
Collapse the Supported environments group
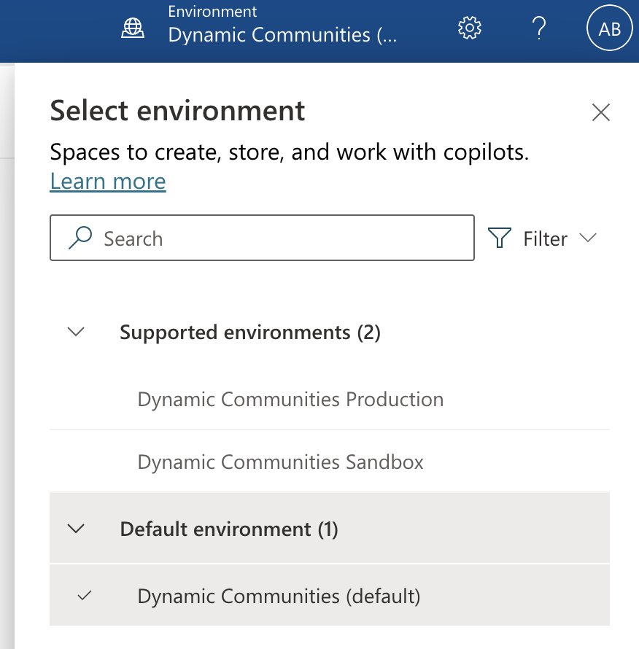click(76, 332)
